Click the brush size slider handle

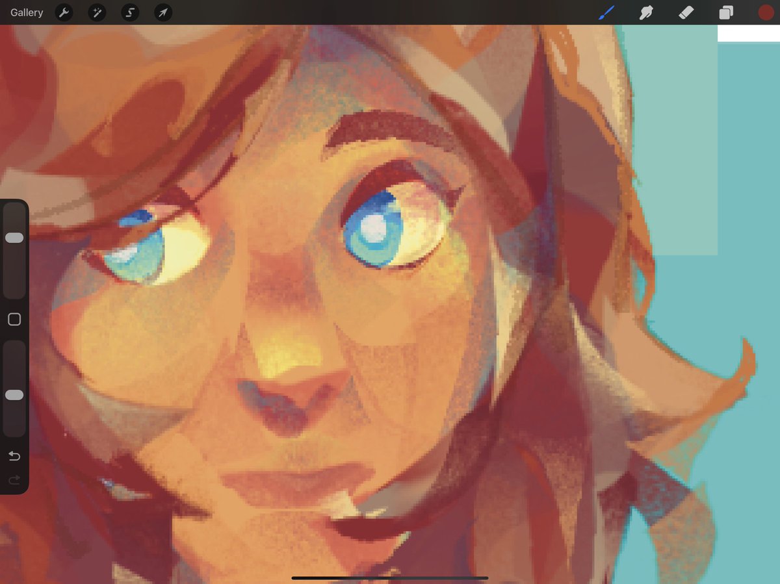14,238
